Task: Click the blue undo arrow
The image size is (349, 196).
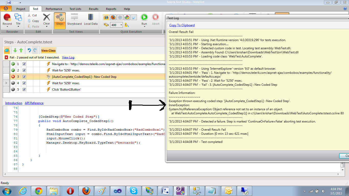Action: pyautogui.click(x=29, y=51)
